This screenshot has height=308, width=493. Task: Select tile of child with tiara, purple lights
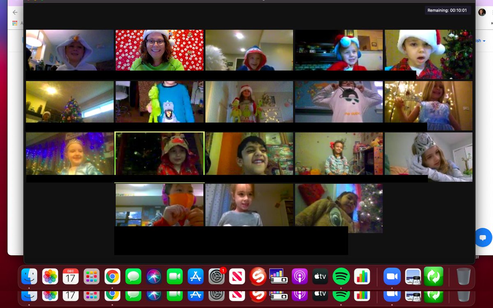click(70, 154)
